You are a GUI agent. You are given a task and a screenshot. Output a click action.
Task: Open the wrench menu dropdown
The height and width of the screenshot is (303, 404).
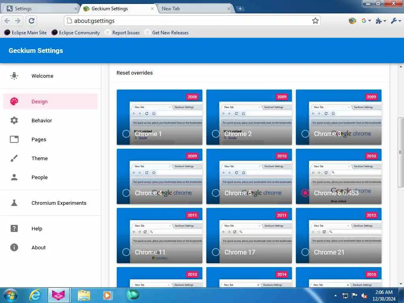point(396,21)
